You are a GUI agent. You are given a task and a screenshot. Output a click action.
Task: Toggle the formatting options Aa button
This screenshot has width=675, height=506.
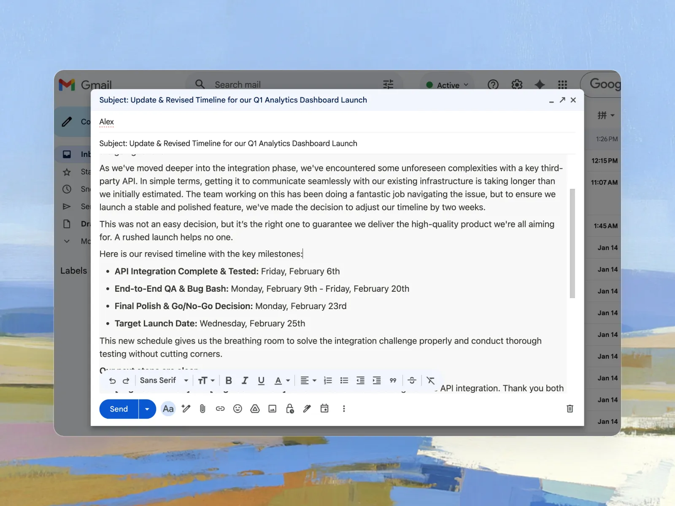[x=168, y=409]
